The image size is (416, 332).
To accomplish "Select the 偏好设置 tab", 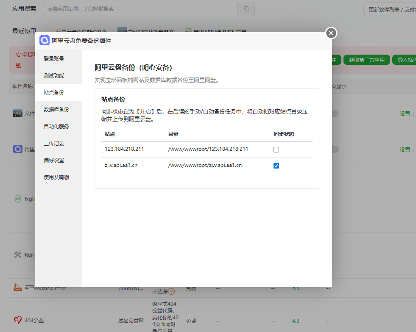I will 54,160.
